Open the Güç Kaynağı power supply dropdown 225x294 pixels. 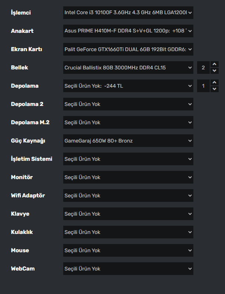[128, 141]
